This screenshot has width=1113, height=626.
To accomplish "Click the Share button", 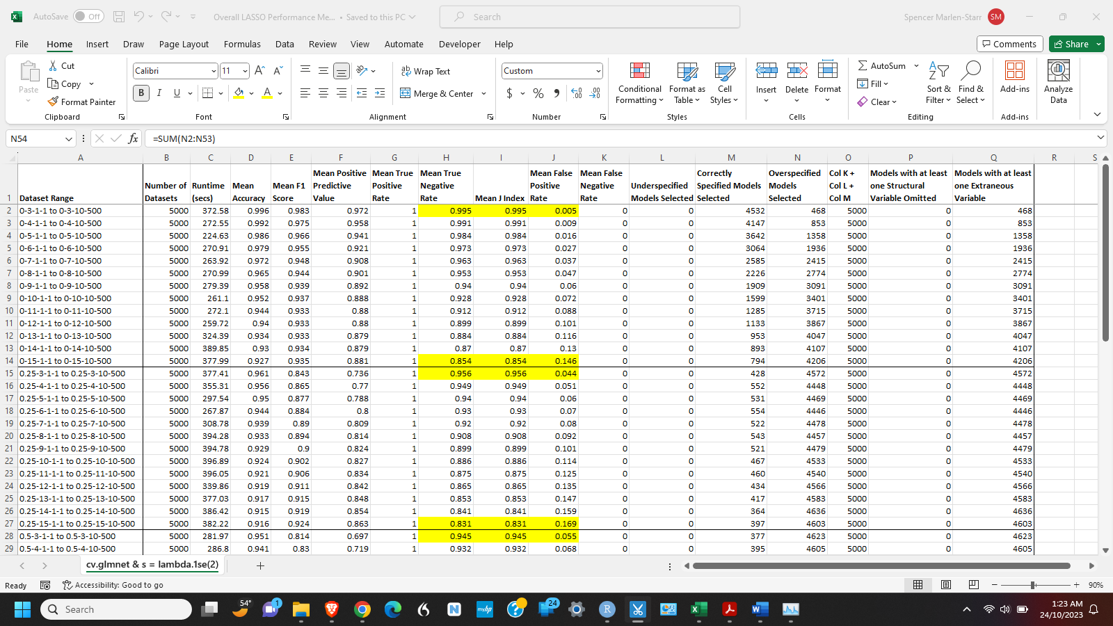I will click(1071, 44).
